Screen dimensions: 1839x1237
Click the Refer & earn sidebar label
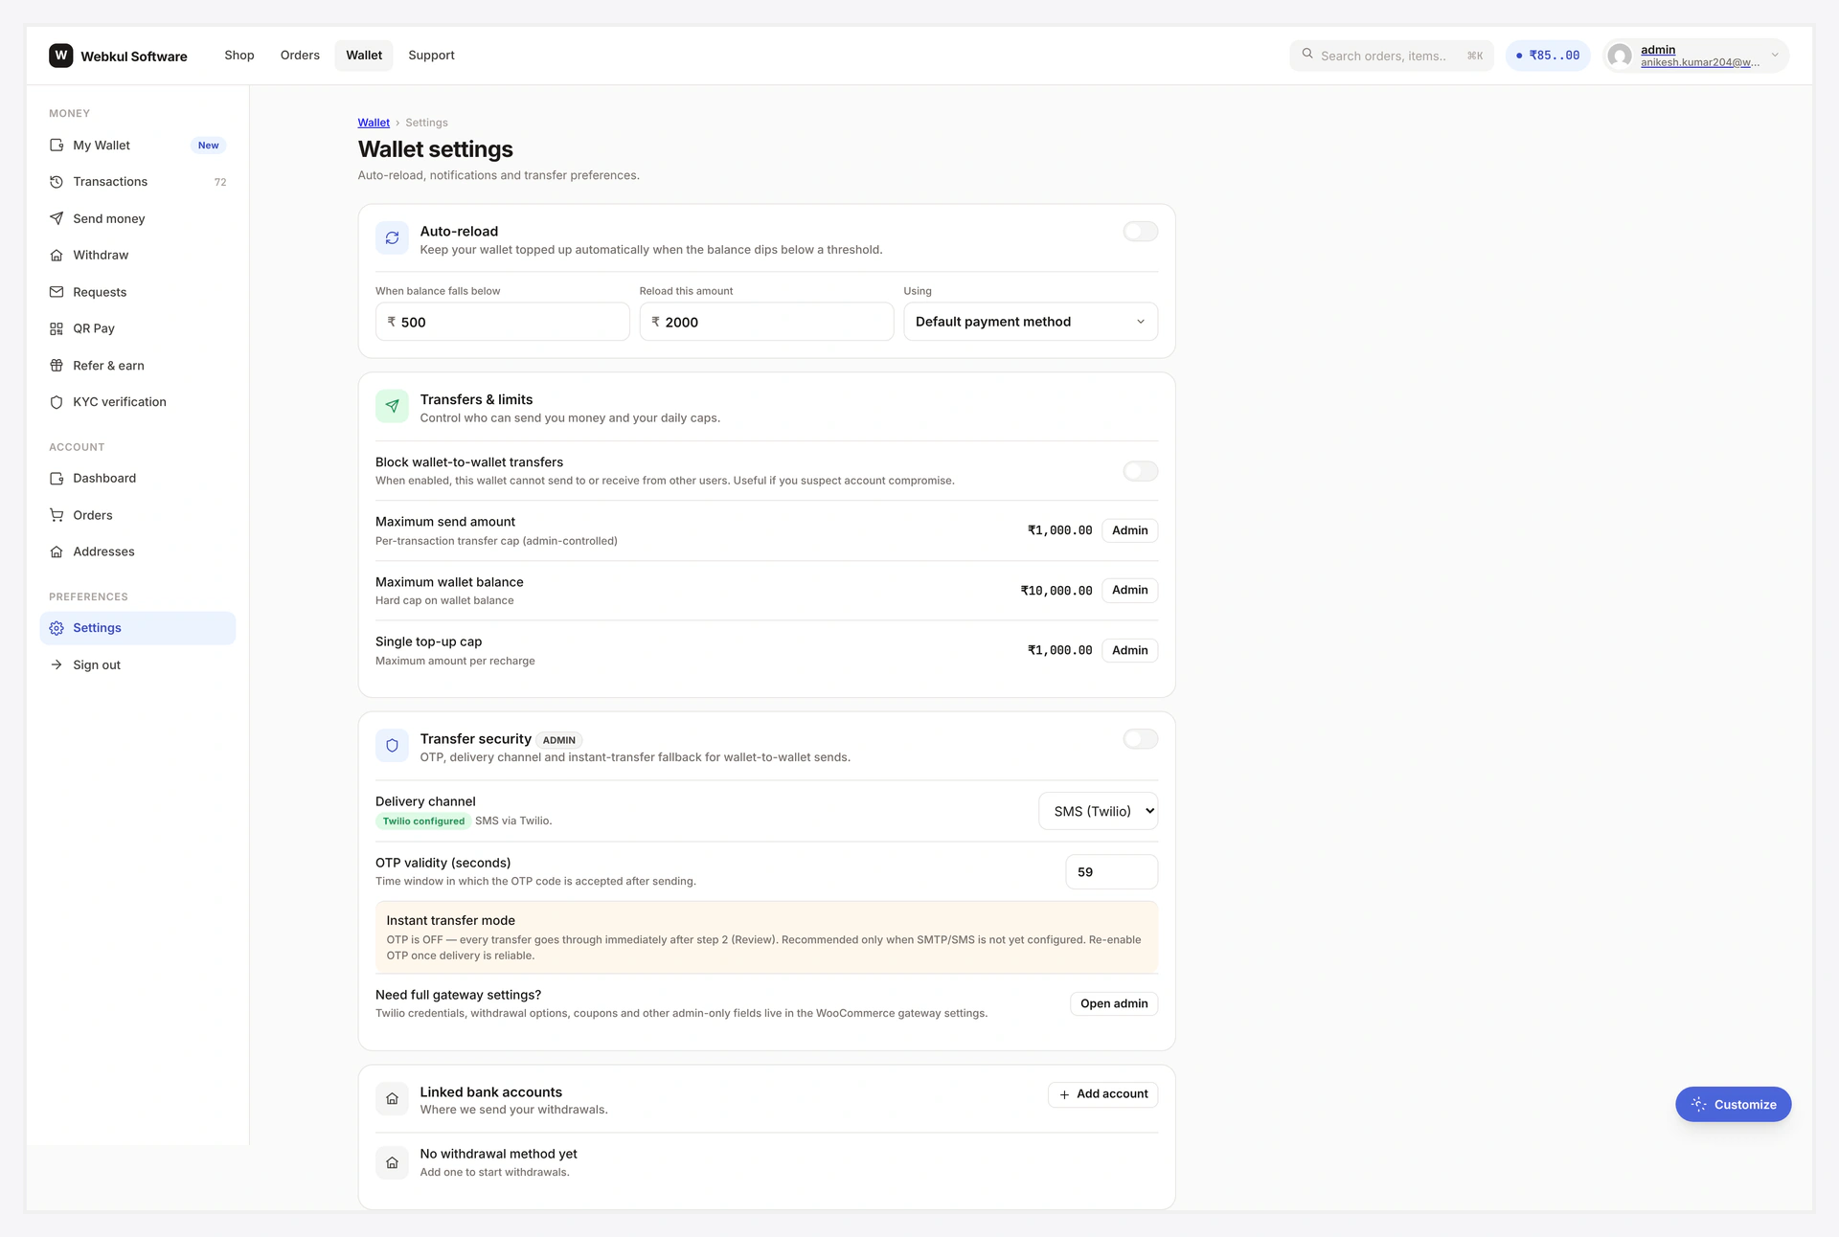[x=108, y=366]
